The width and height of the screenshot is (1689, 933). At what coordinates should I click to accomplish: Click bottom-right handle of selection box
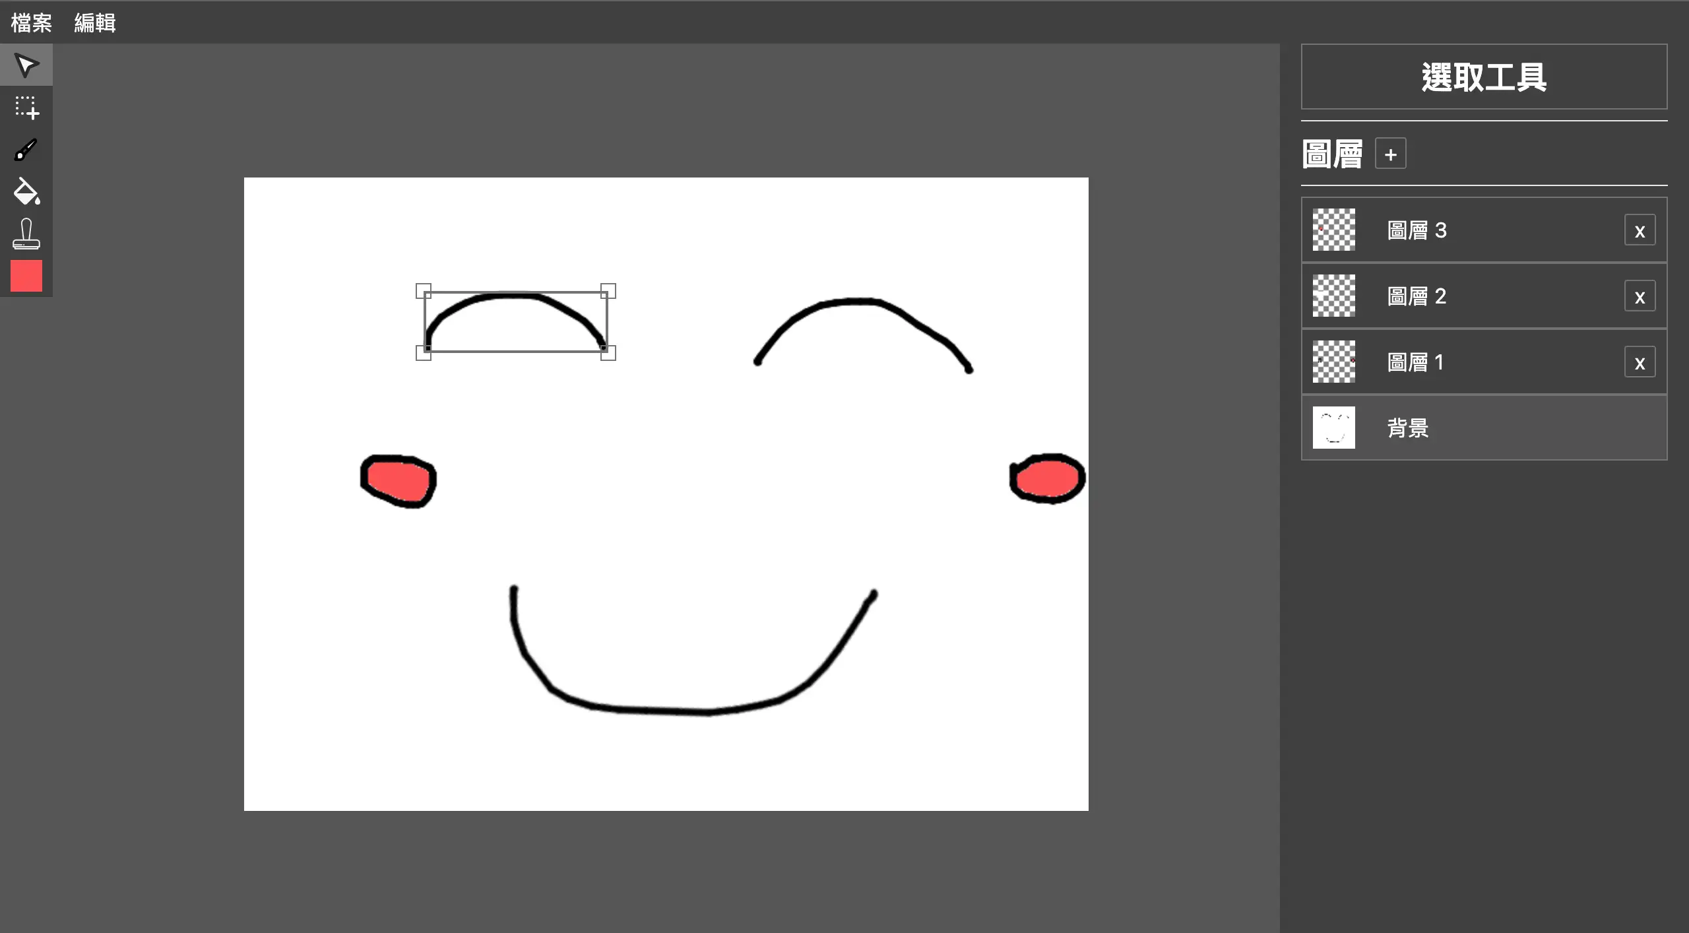(x=608, y=353)
